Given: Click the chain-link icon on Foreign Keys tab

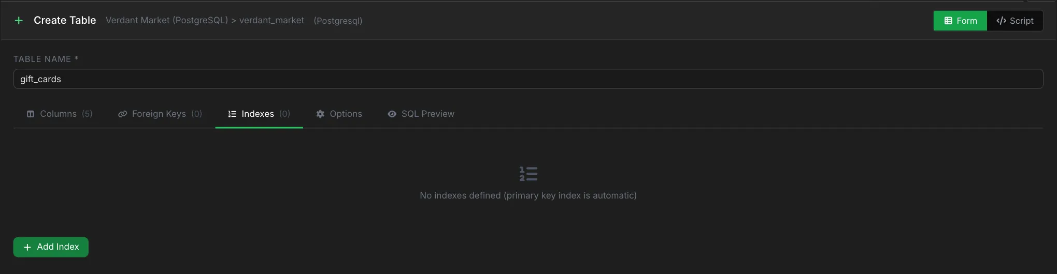Looking at the screenshot, I should point(122,114).
